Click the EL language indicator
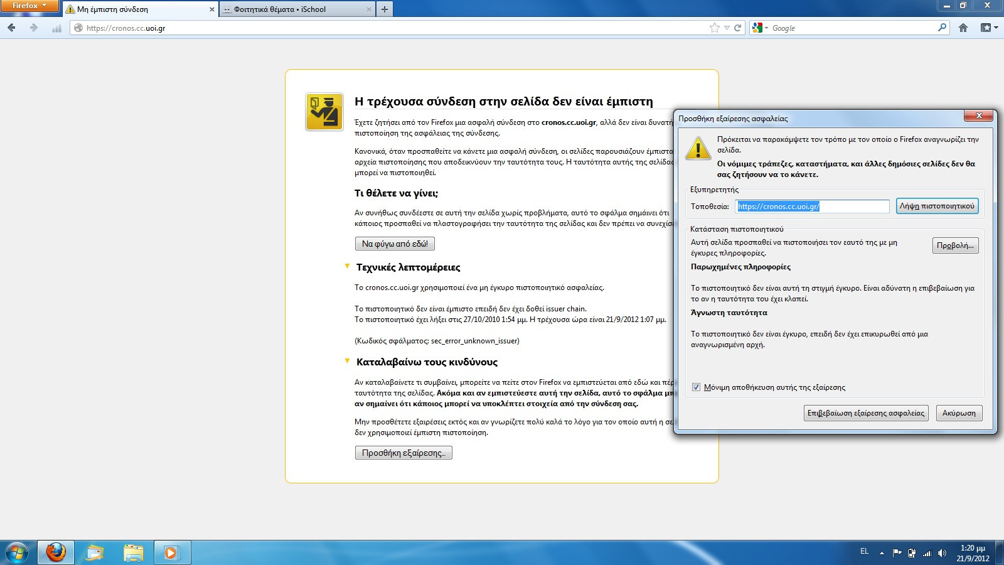Screen dimensions: 1004x565 864,551
